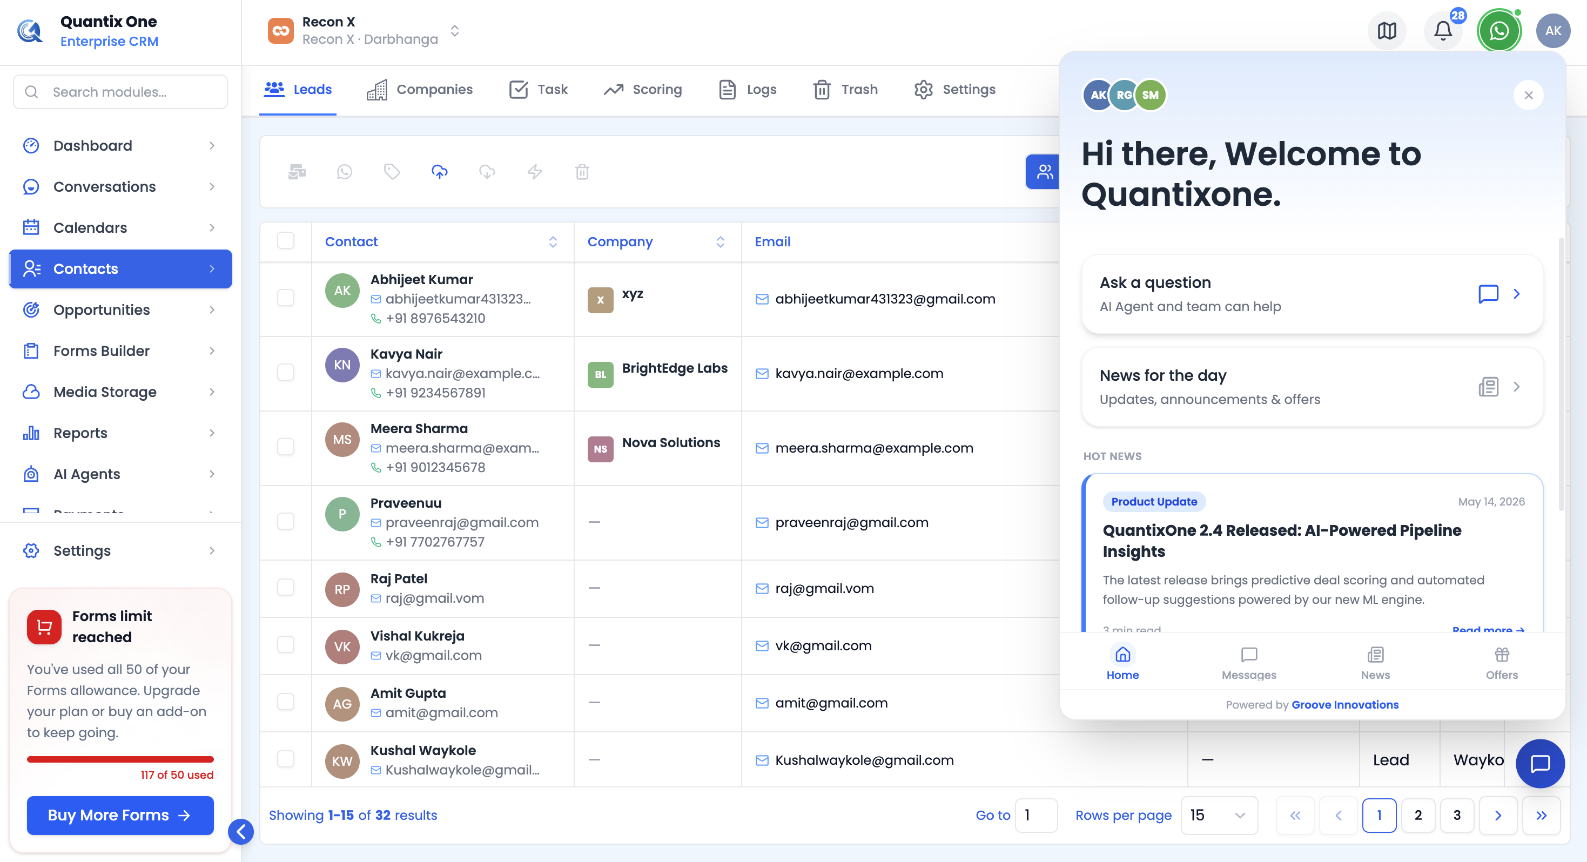Click the trash delete icon in toolbar

click(582, 171)
